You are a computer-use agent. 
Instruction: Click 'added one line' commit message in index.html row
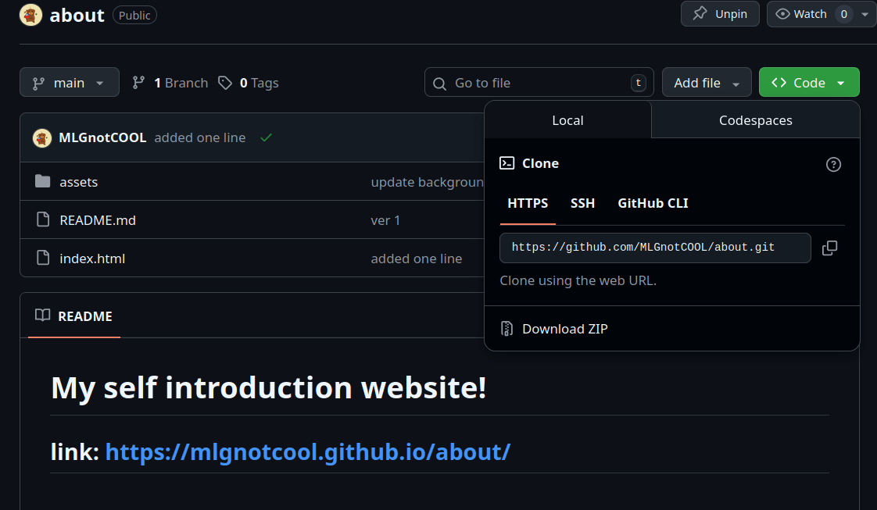pos(416,259)
